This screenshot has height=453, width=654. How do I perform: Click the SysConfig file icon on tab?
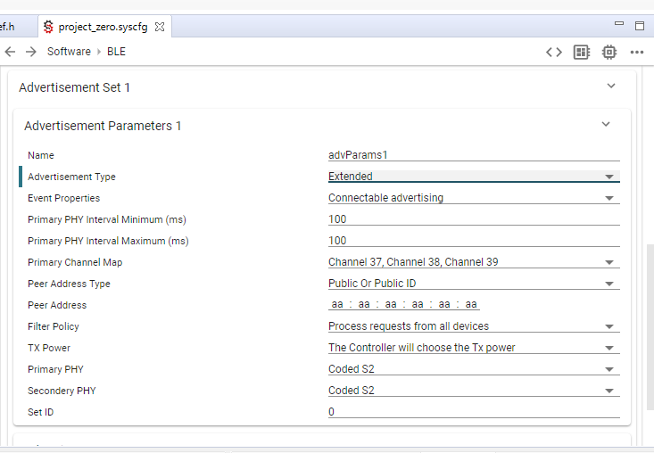click(x=48, y=27)
